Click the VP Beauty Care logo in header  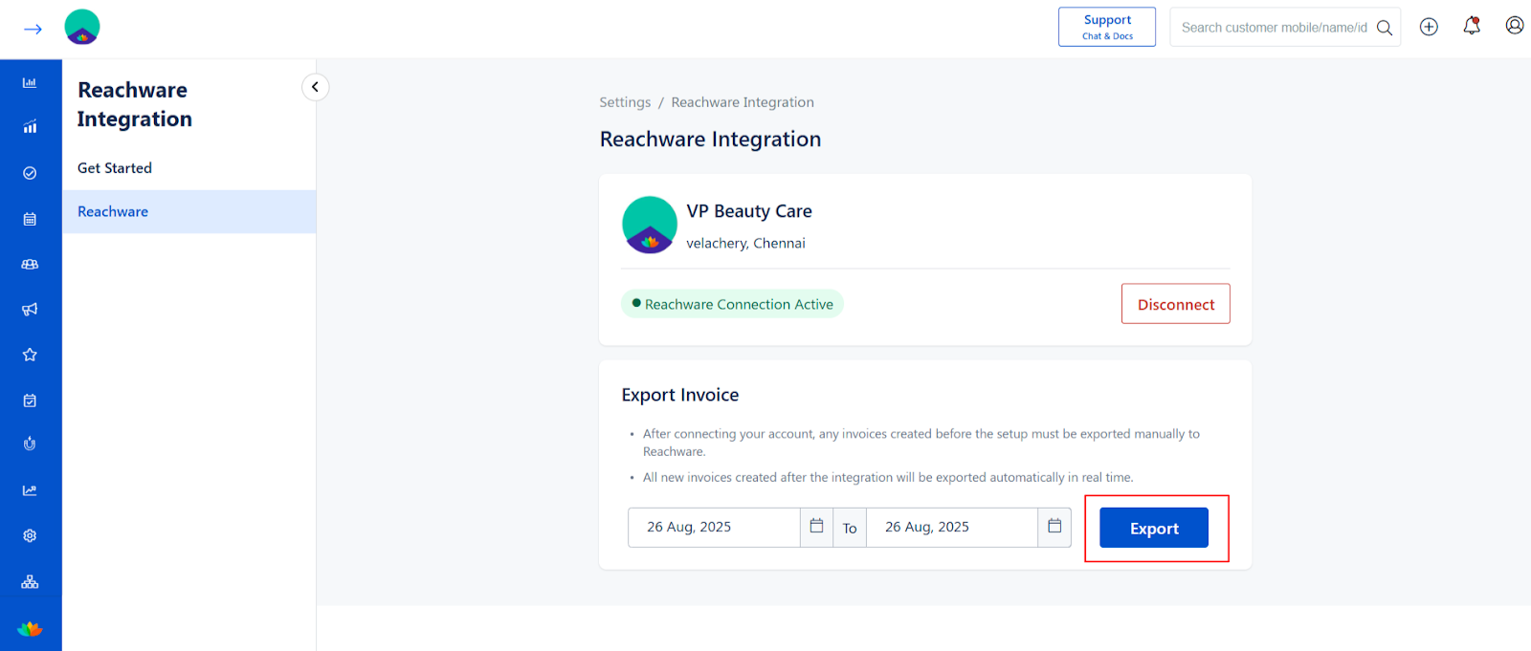[82, 27]
